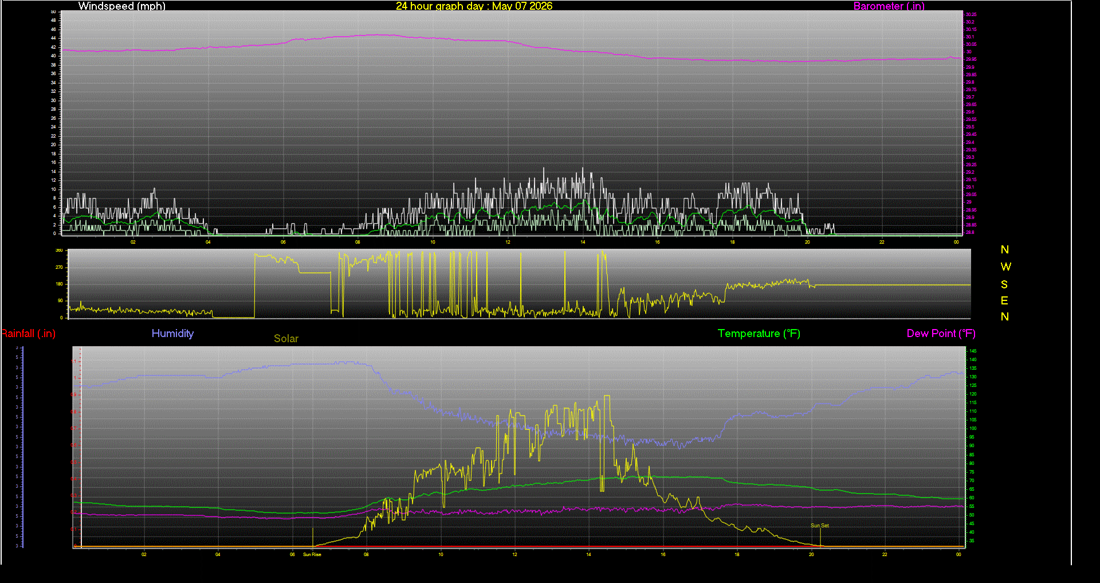Click the '12' hour label under the windspeed graph
This screenshot has height=583, width=1100.
tap(508, 242)
